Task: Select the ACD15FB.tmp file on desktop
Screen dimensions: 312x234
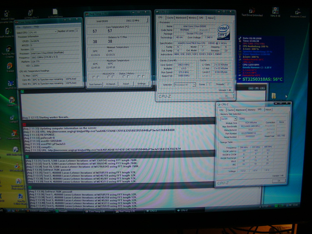Action: [x=55, y=12]
